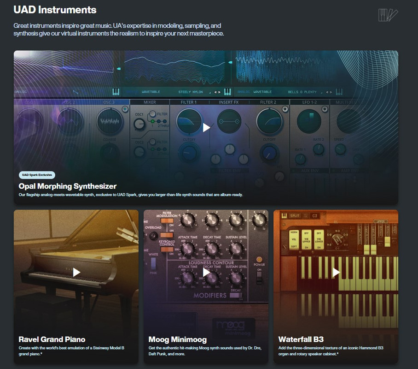The height and width of the screenshot is (369, 418).
Task: Click the UAD Instruments heading
Action: pos(55,10)
